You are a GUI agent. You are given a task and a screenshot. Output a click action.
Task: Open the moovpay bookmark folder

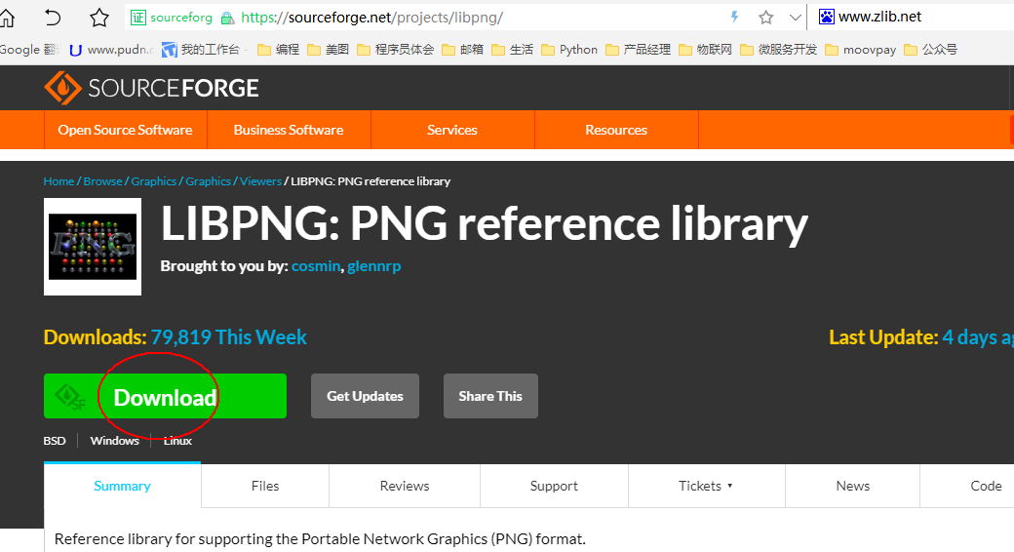tap(860, 50)
